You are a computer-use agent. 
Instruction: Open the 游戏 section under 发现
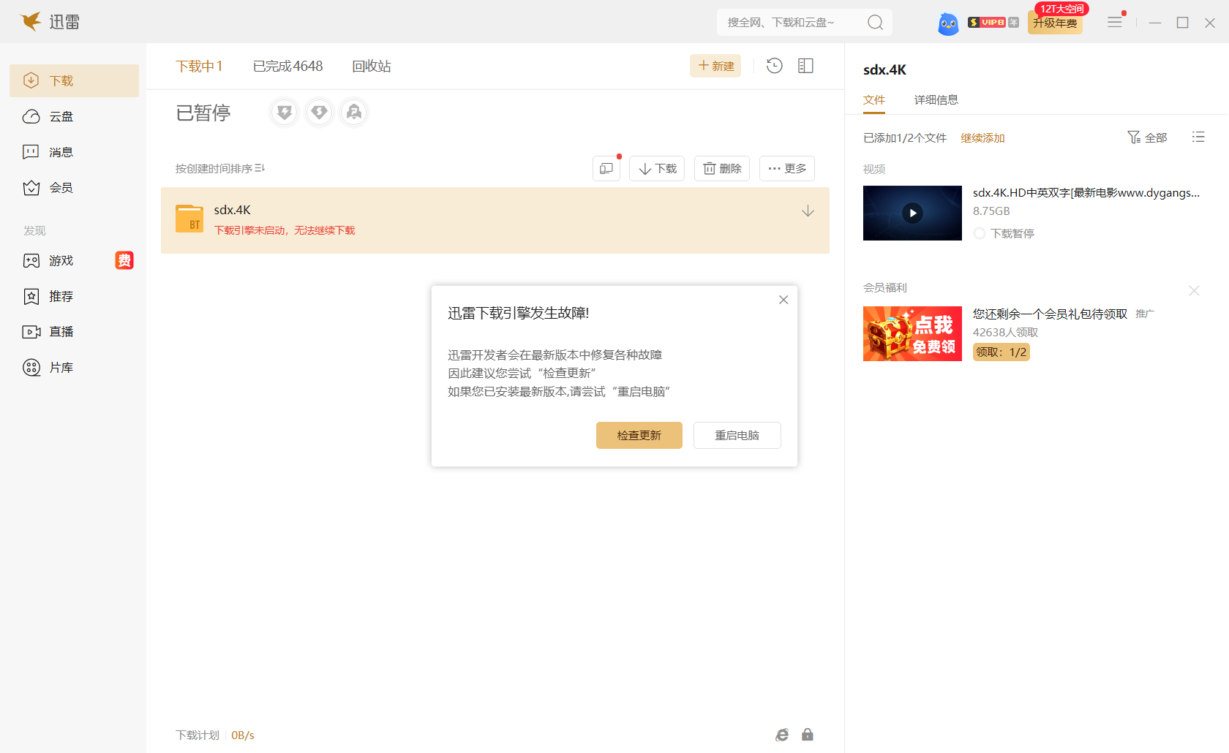pyautogui.click(x=61, y=260)
